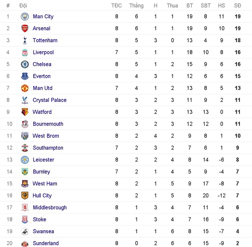The image size is (252, 247).
Task: Sort by the Thắng wins column header
Action: point(136,5)
